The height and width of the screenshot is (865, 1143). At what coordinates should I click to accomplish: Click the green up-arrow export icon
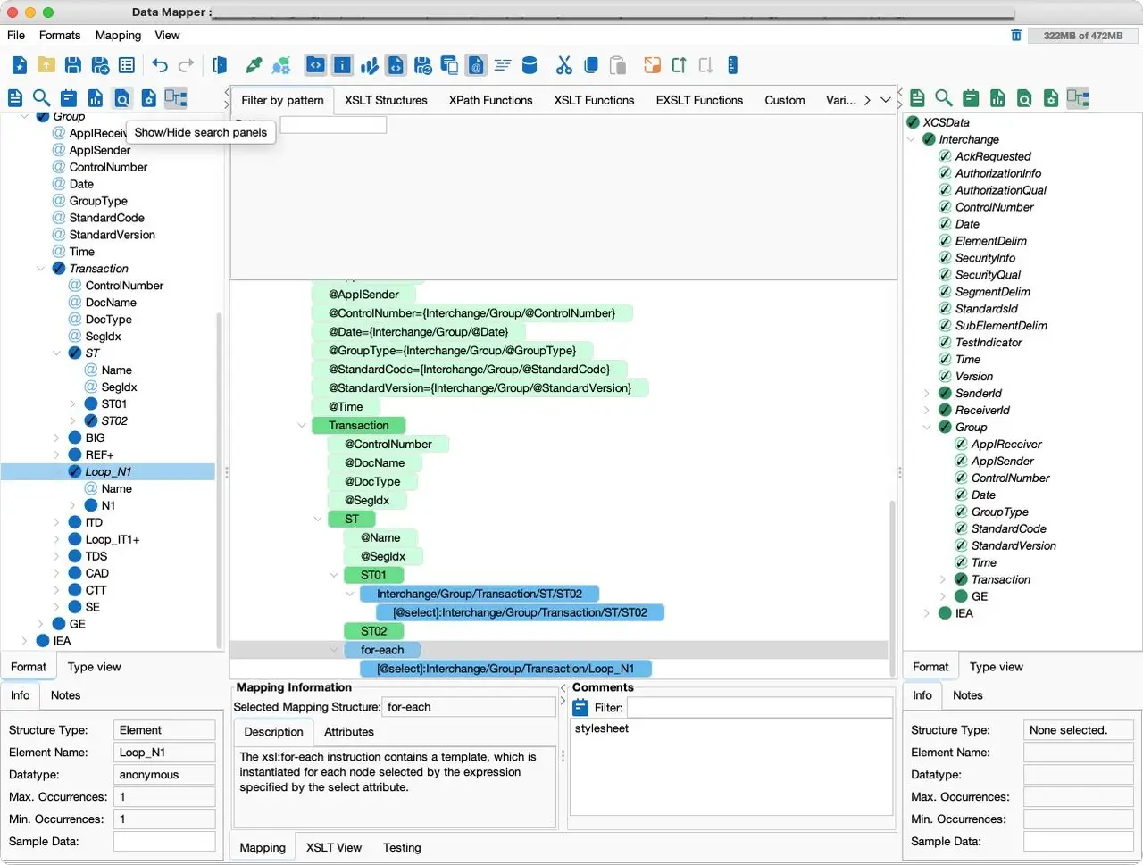[x=679, y=65]
